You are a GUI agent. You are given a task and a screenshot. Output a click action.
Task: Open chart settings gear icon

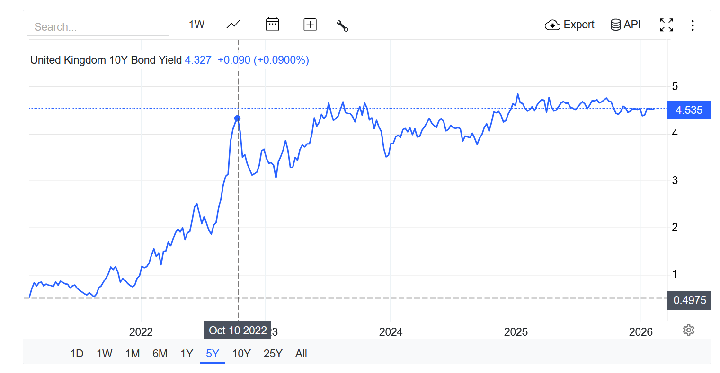pyautogui.click(x=689, y=330)
